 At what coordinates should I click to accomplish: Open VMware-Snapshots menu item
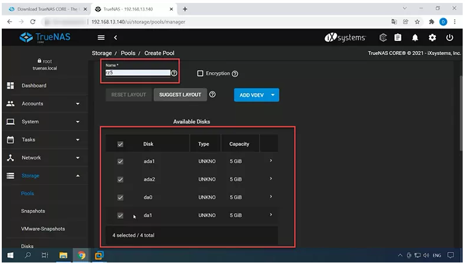tap(43, 229)
